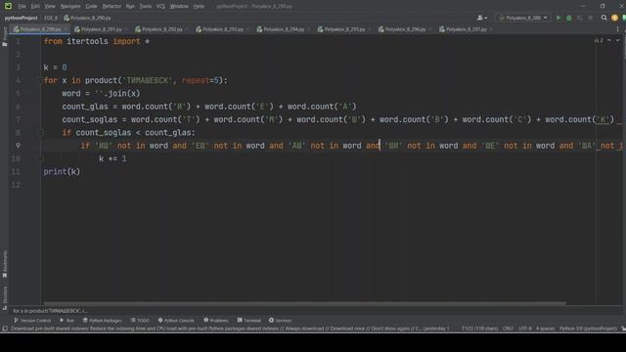The image size is (626, 352).
Task: Start debugging with the bug icon
Action: (569, 18)
